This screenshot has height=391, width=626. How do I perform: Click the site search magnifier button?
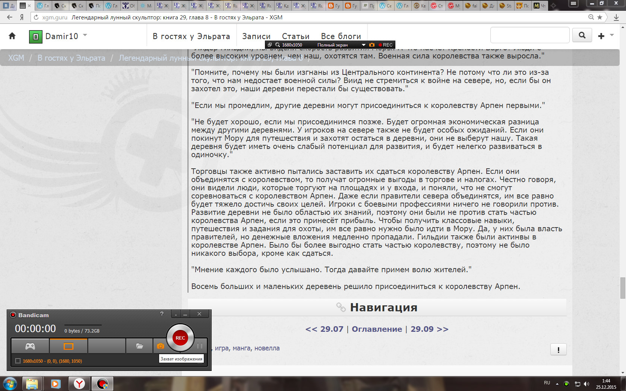click(x=582, y=35)
